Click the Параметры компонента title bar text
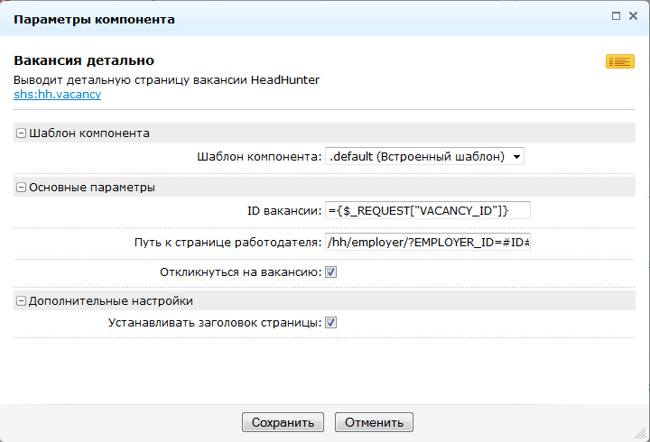The image size is (650, 442). (x=94, y=18)
